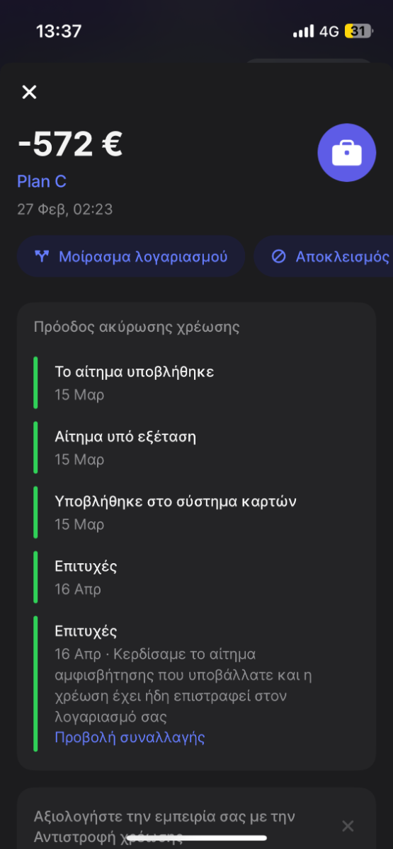Viewport: 393px width, 849px height.
Task: Tap the 13:37 clock in status bar
Action: [59, 31]
